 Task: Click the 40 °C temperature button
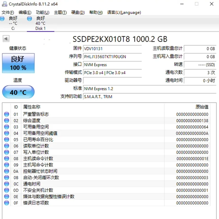pos(18,92)
